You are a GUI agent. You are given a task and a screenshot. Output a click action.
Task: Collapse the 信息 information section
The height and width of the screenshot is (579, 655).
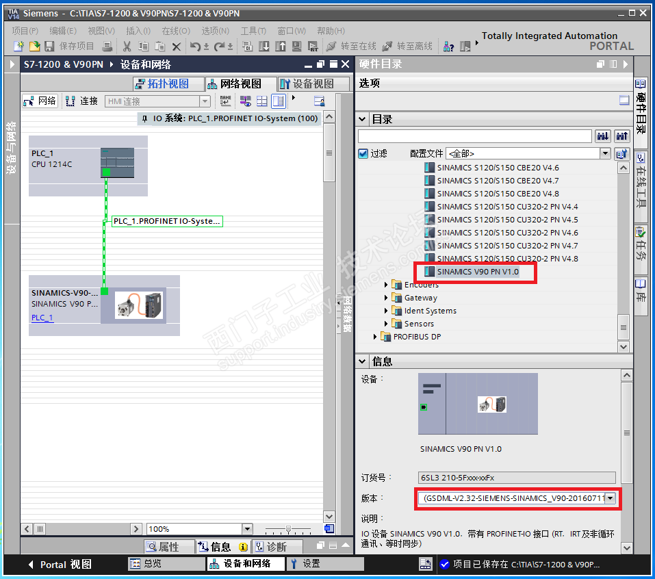tap(362, 361)
